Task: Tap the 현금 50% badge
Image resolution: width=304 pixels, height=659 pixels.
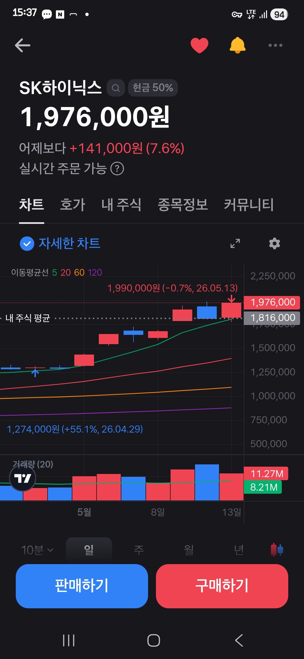Action: (153, 88)
